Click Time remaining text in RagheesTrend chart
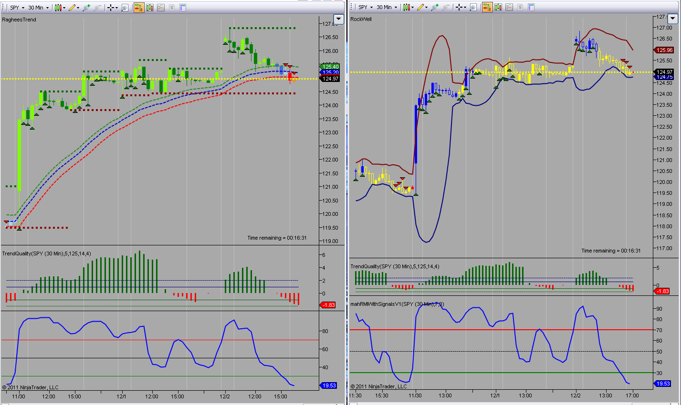 click(277, 238)
